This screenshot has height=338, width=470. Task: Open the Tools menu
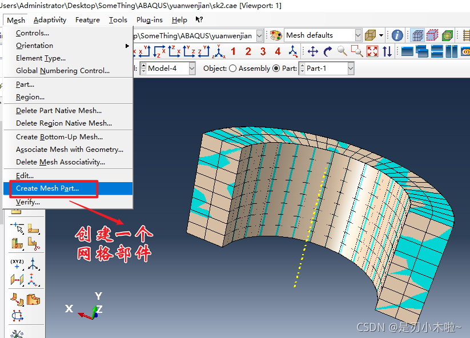pos(118,20)
